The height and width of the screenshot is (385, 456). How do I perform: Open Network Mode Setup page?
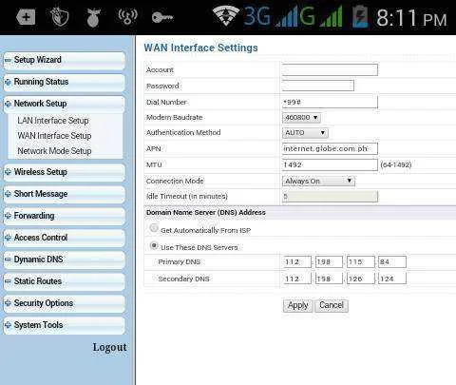coord(54,151)
